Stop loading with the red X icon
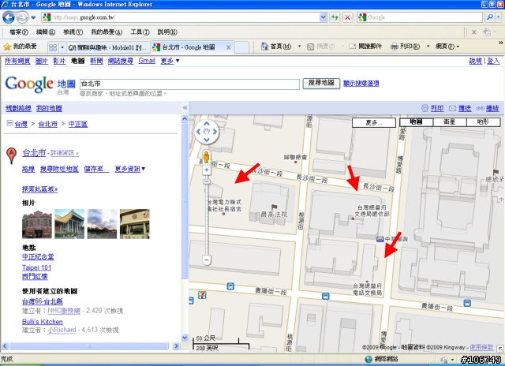Viewport: 505px width, 366px height. click(347, 17)
